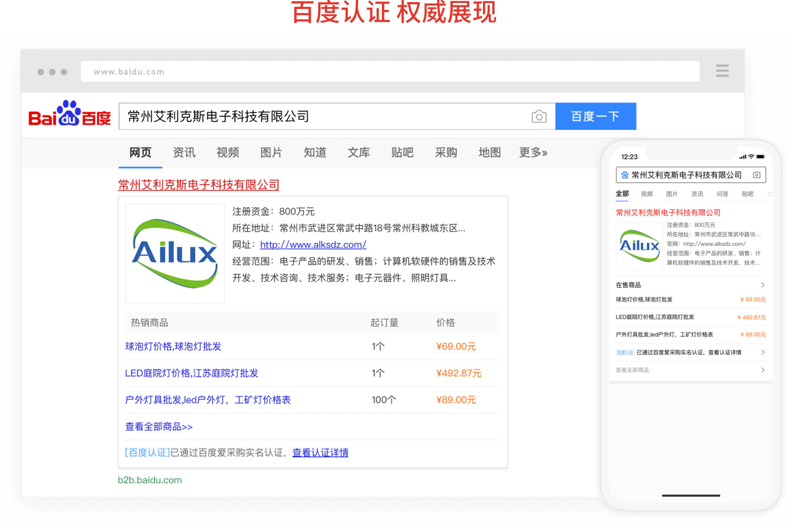Click the camera icon in the desktop search box
789x526 pixels.
pyautogui.click(x=539, y=116)
